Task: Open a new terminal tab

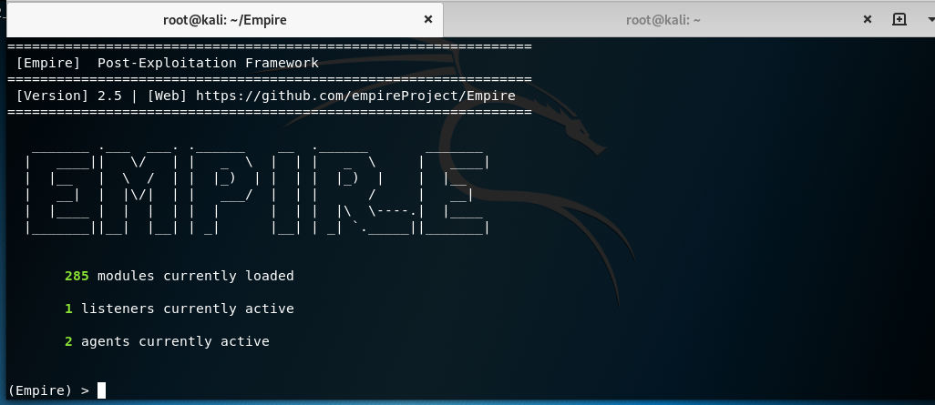Action: pyautogui.click(x=899, y=20)
